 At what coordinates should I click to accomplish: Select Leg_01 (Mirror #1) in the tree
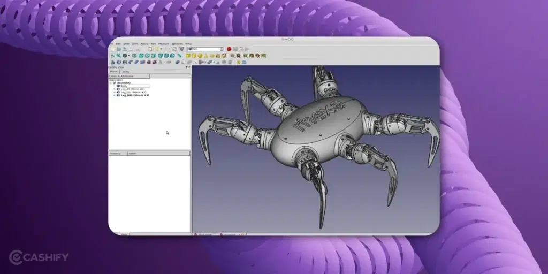pyautogui.click(x=133, y=89)
